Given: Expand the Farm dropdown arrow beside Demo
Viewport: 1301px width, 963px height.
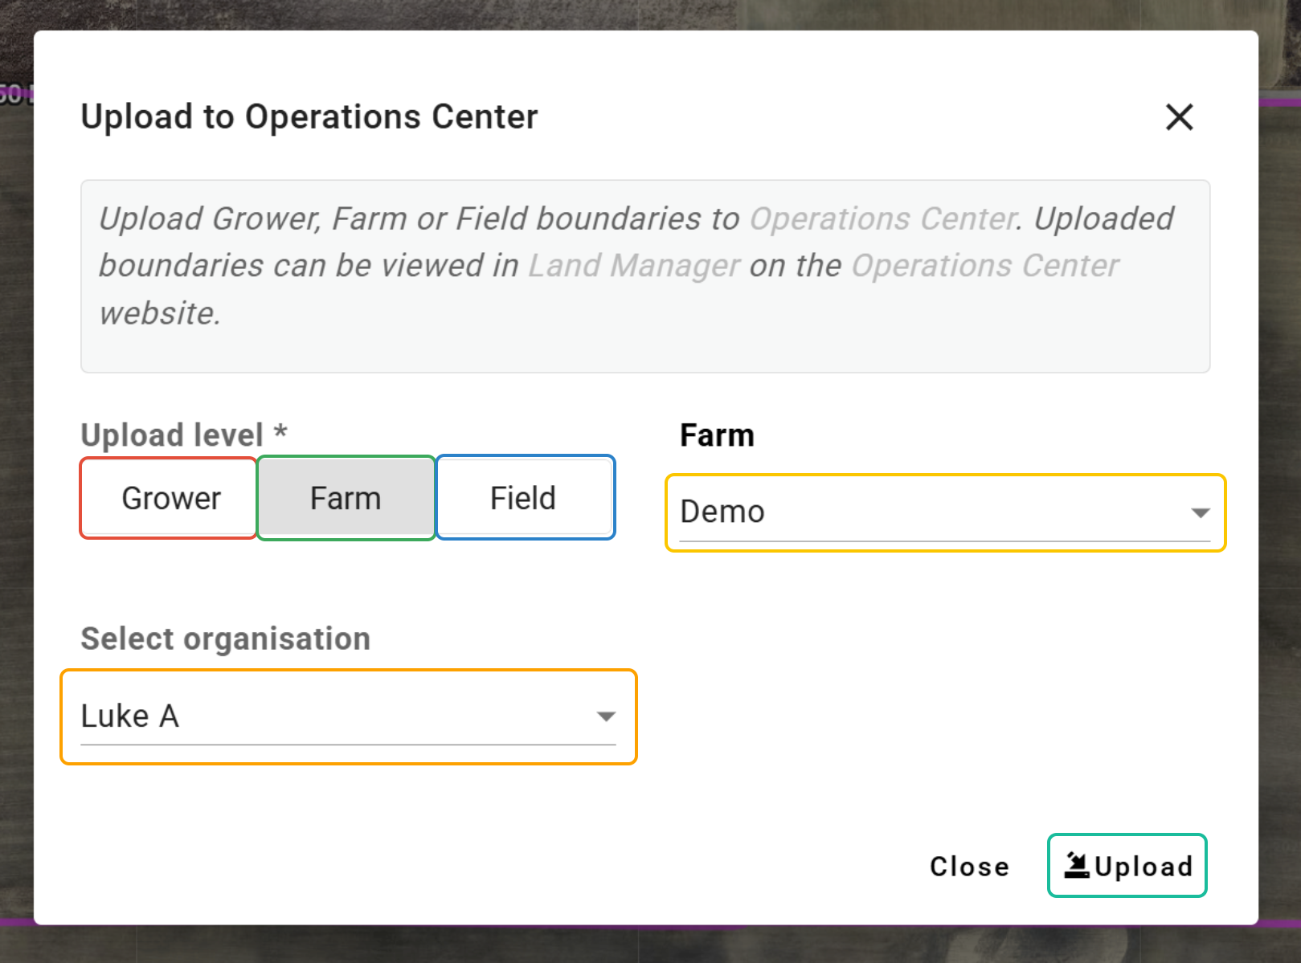Looking at the screenshot, I should (x=1200, y=512).
